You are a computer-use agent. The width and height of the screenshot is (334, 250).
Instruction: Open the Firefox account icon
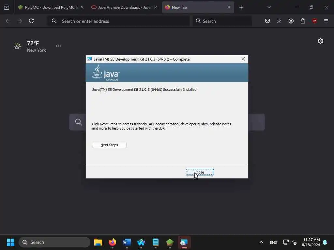[x=291, y=21]
